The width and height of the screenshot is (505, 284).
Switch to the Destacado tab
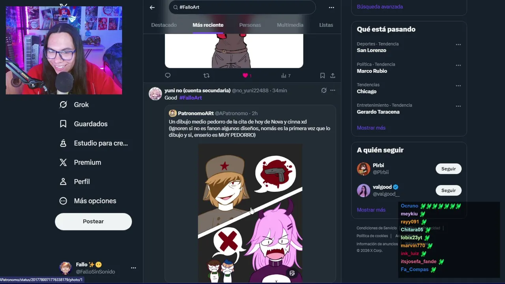click(x=164, y=25)
